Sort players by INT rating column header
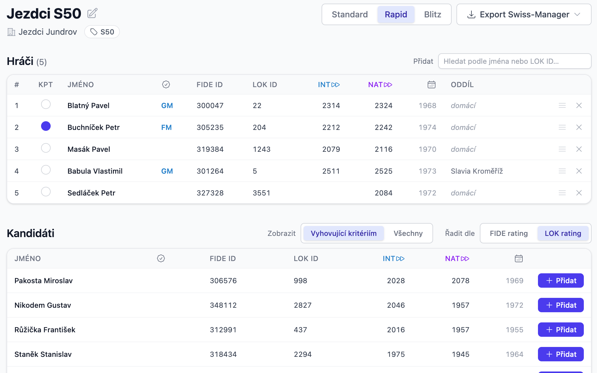The width and height of the screenshot is (597, 373). pyautogui.click(x=329, y=85)
